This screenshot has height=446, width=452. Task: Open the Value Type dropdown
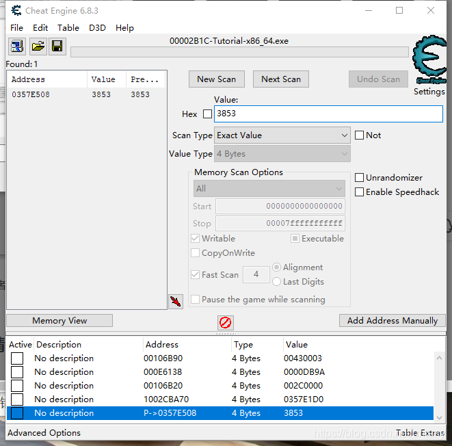coord(282,154)
